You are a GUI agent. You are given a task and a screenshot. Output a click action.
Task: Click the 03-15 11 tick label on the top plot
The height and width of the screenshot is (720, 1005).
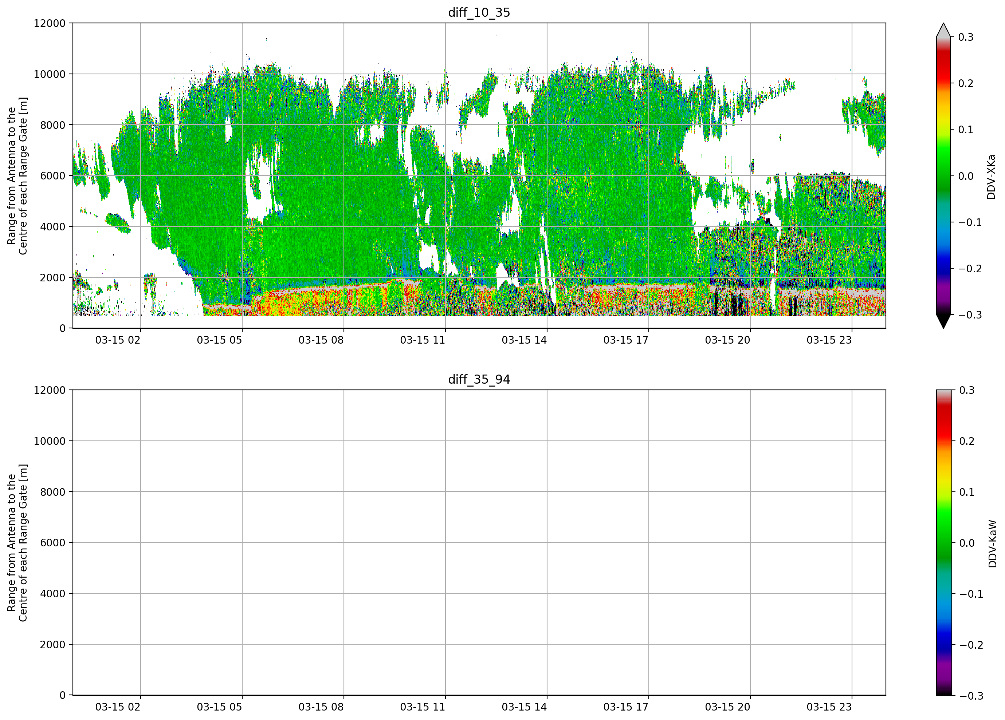[x=423, y=340]
